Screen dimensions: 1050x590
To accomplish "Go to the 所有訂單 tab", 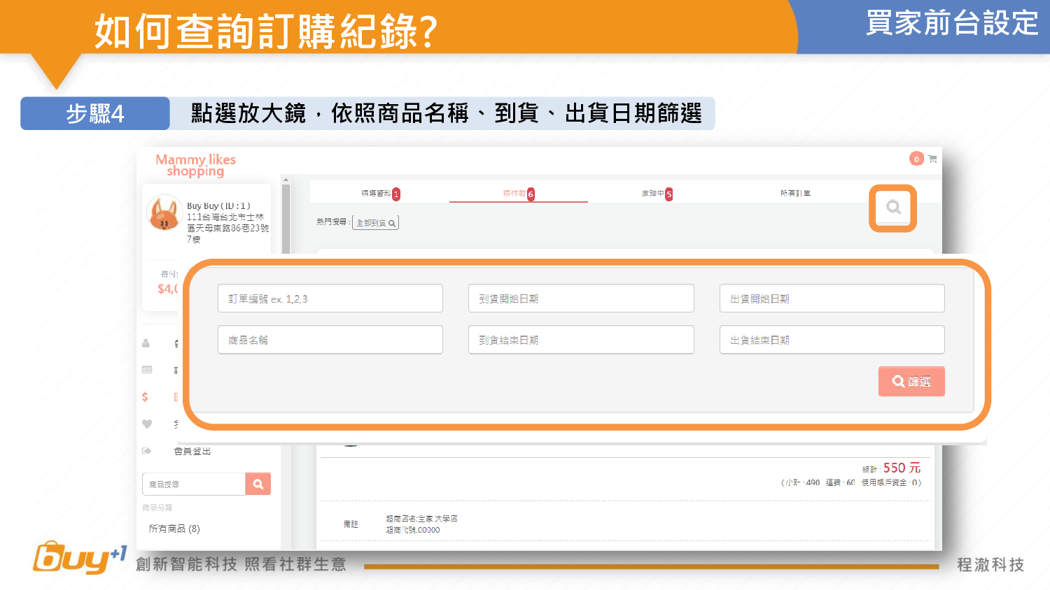I will tap(795, 194).
